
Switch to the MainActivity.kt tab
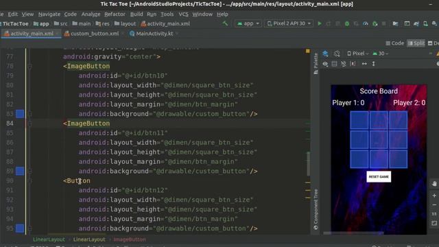pos(154,34)
